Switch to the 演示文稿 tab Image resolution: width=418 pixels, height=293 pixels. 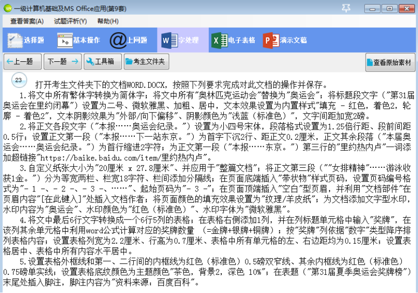pyautogui.click(x=285, y=40)
